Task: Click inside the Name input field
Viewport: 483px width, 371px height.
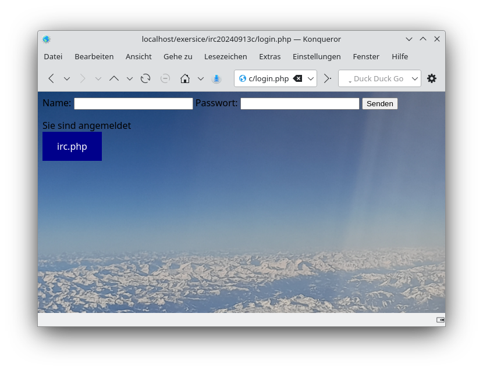Action: tap(133, 103)
